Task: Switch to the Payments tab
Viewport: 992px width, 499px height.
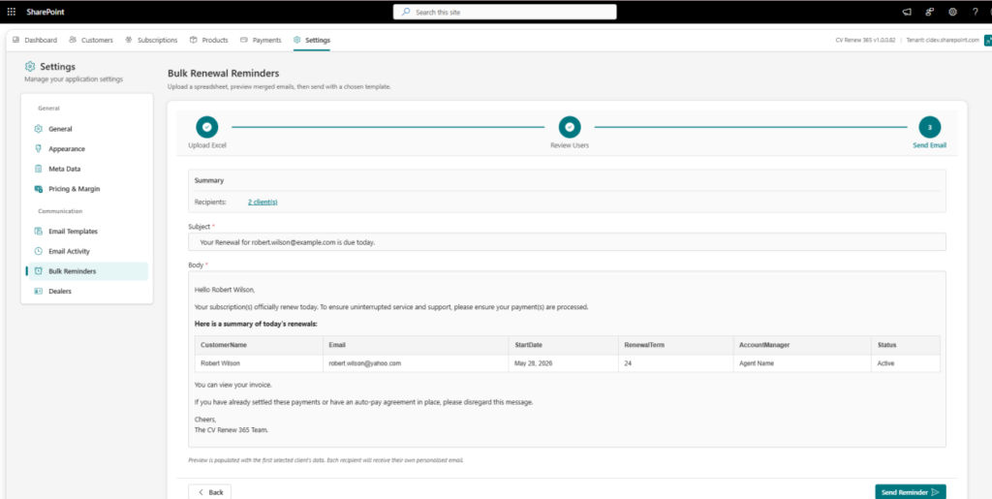Action: [261, 40]
